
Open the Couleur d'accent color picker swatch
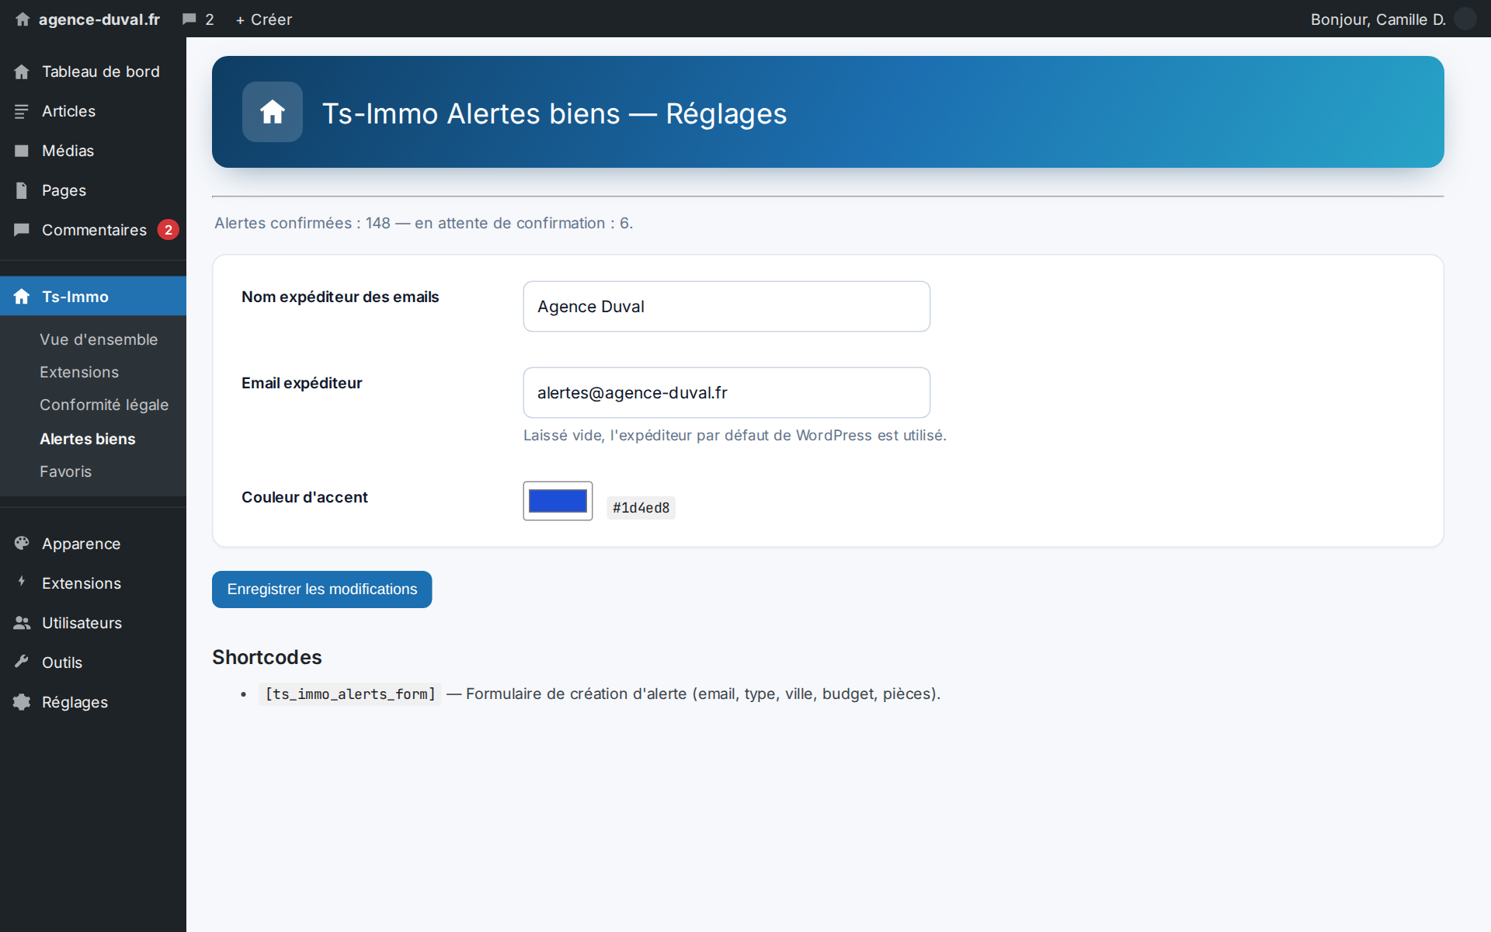click(558, 501)
